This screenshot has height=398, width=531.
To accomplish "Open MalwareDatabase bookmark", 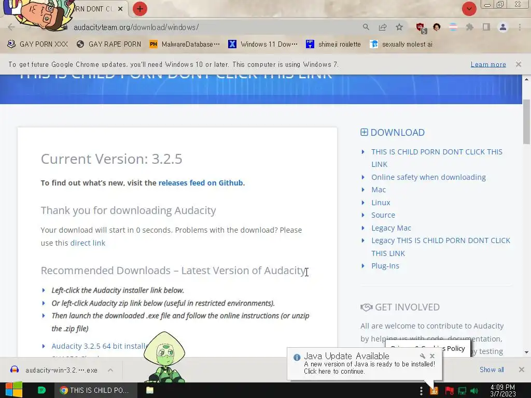I will (x=185, y=44).
